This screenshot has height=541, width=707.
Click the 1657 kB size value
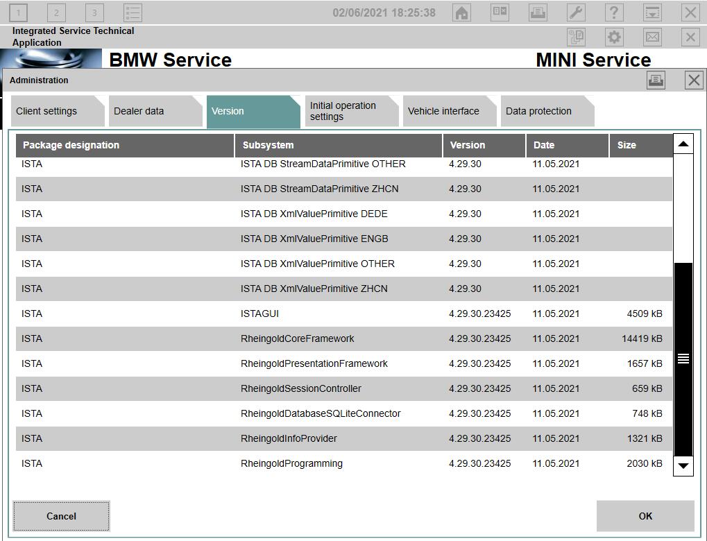pyautogui.click(x=645, y=364)
